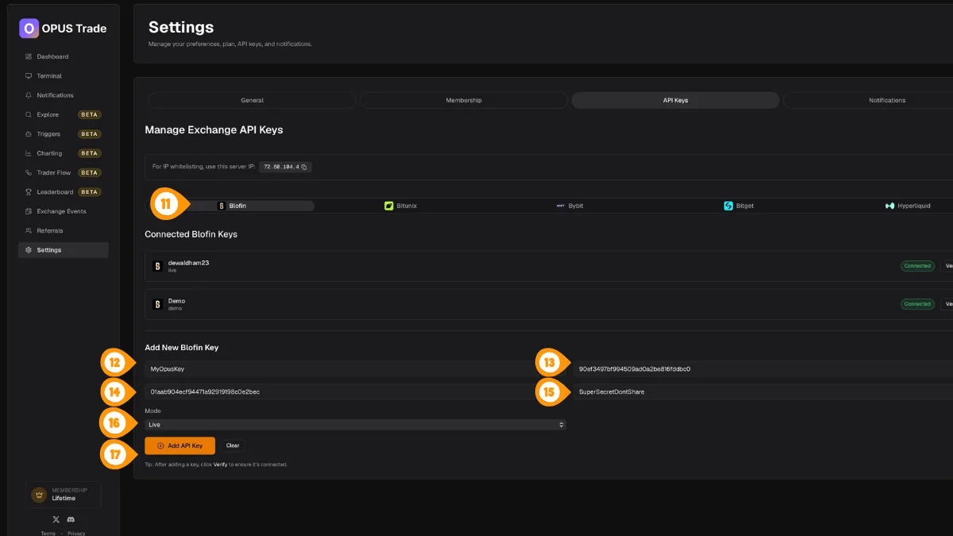Click the Settings gear icon in sidebar
953x536 pixels.
pyautogui.click(x=29, y=250)
